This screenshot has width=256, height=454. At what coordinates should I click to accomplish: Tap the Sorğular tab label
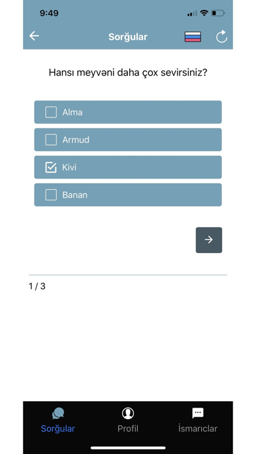(x=58, y=429)
